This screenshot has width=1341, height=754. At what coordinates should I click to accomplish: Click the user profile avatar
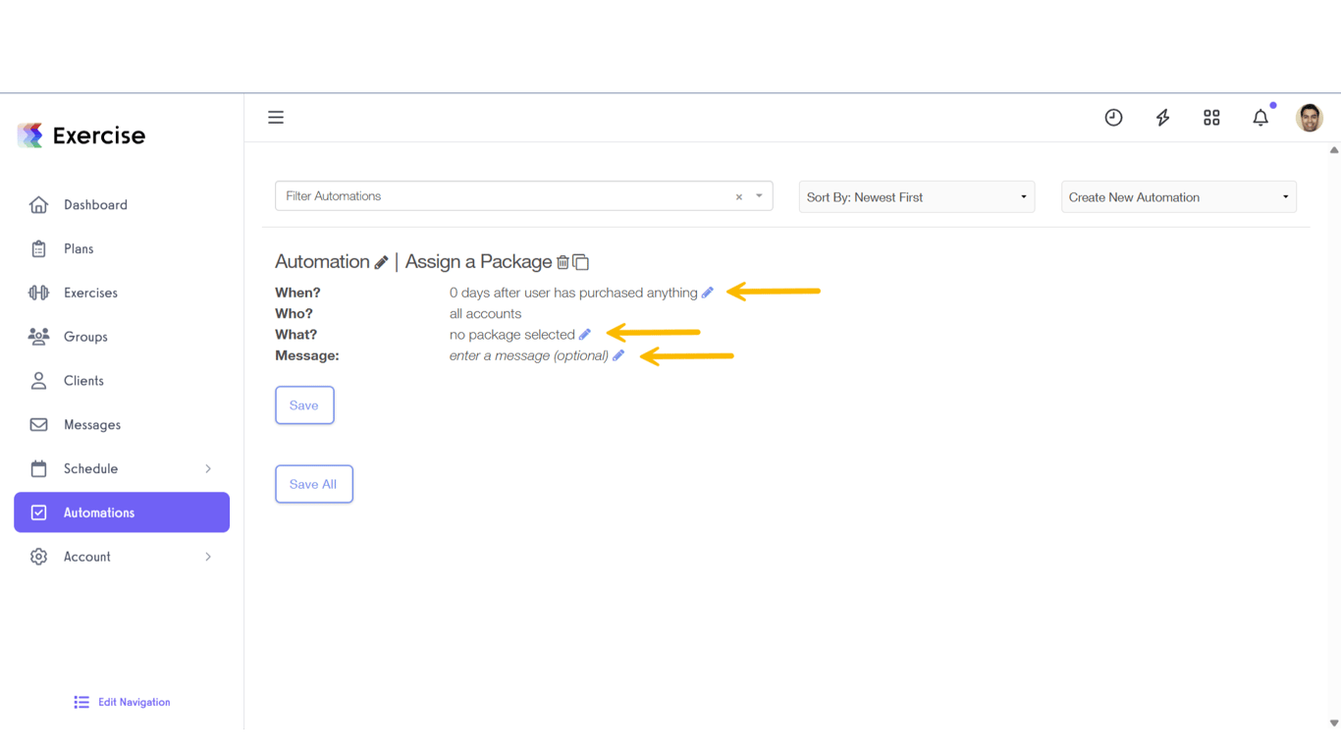[1309, 118]
